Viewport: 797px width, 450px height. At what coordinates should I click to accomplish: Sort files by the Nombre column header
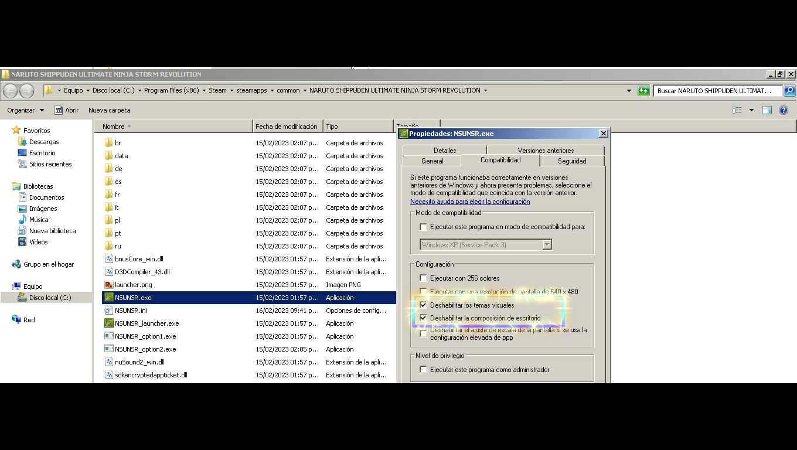(173, 127)
